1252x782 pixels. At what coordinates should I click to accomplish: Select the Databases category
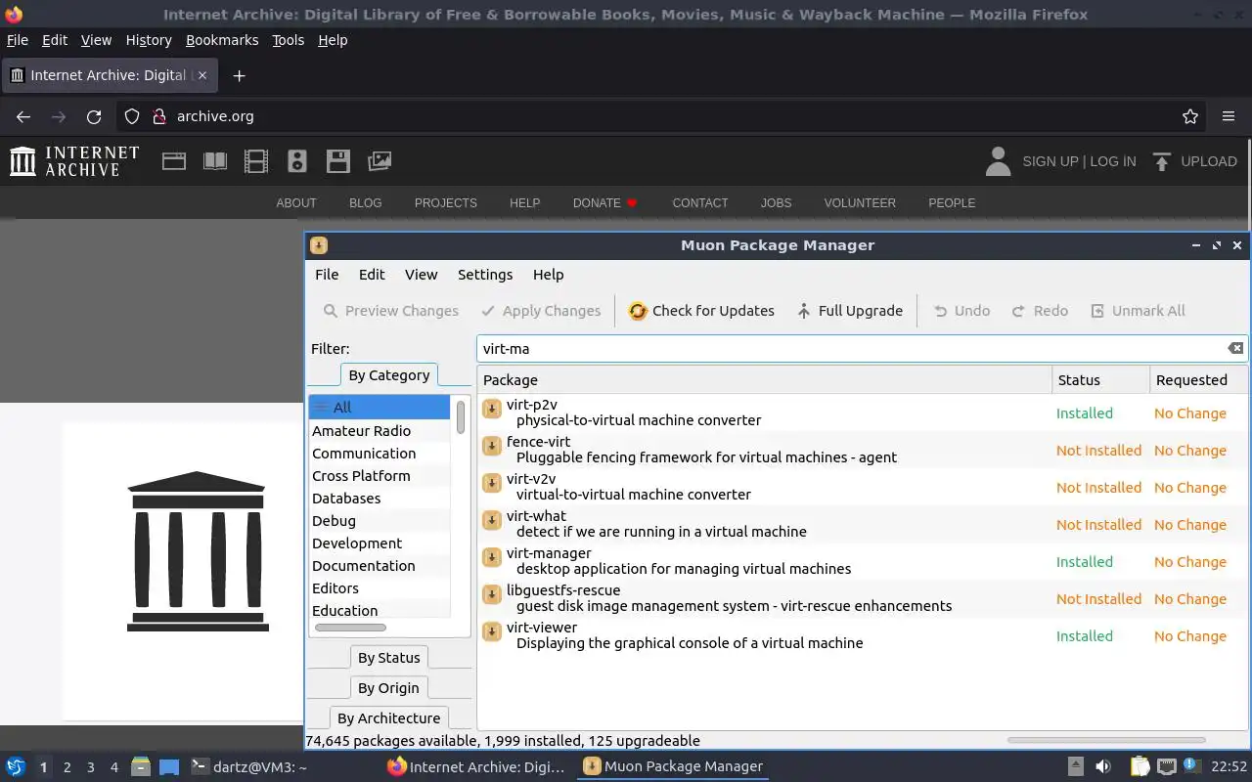point(380,499)
